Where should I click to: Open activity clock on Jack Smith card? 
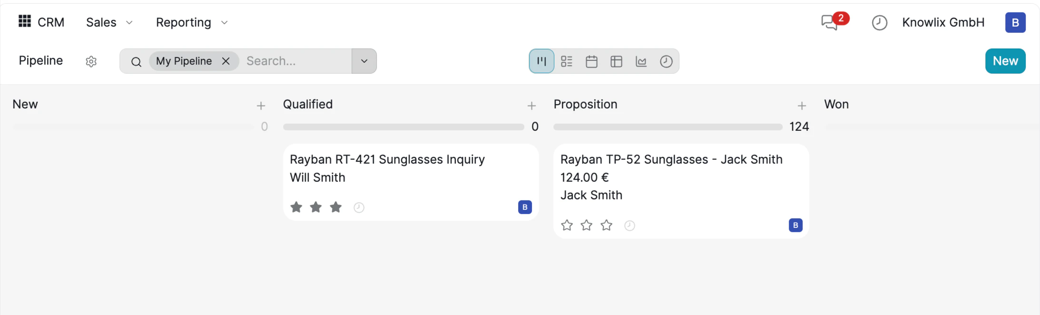[x=629, y=226]
